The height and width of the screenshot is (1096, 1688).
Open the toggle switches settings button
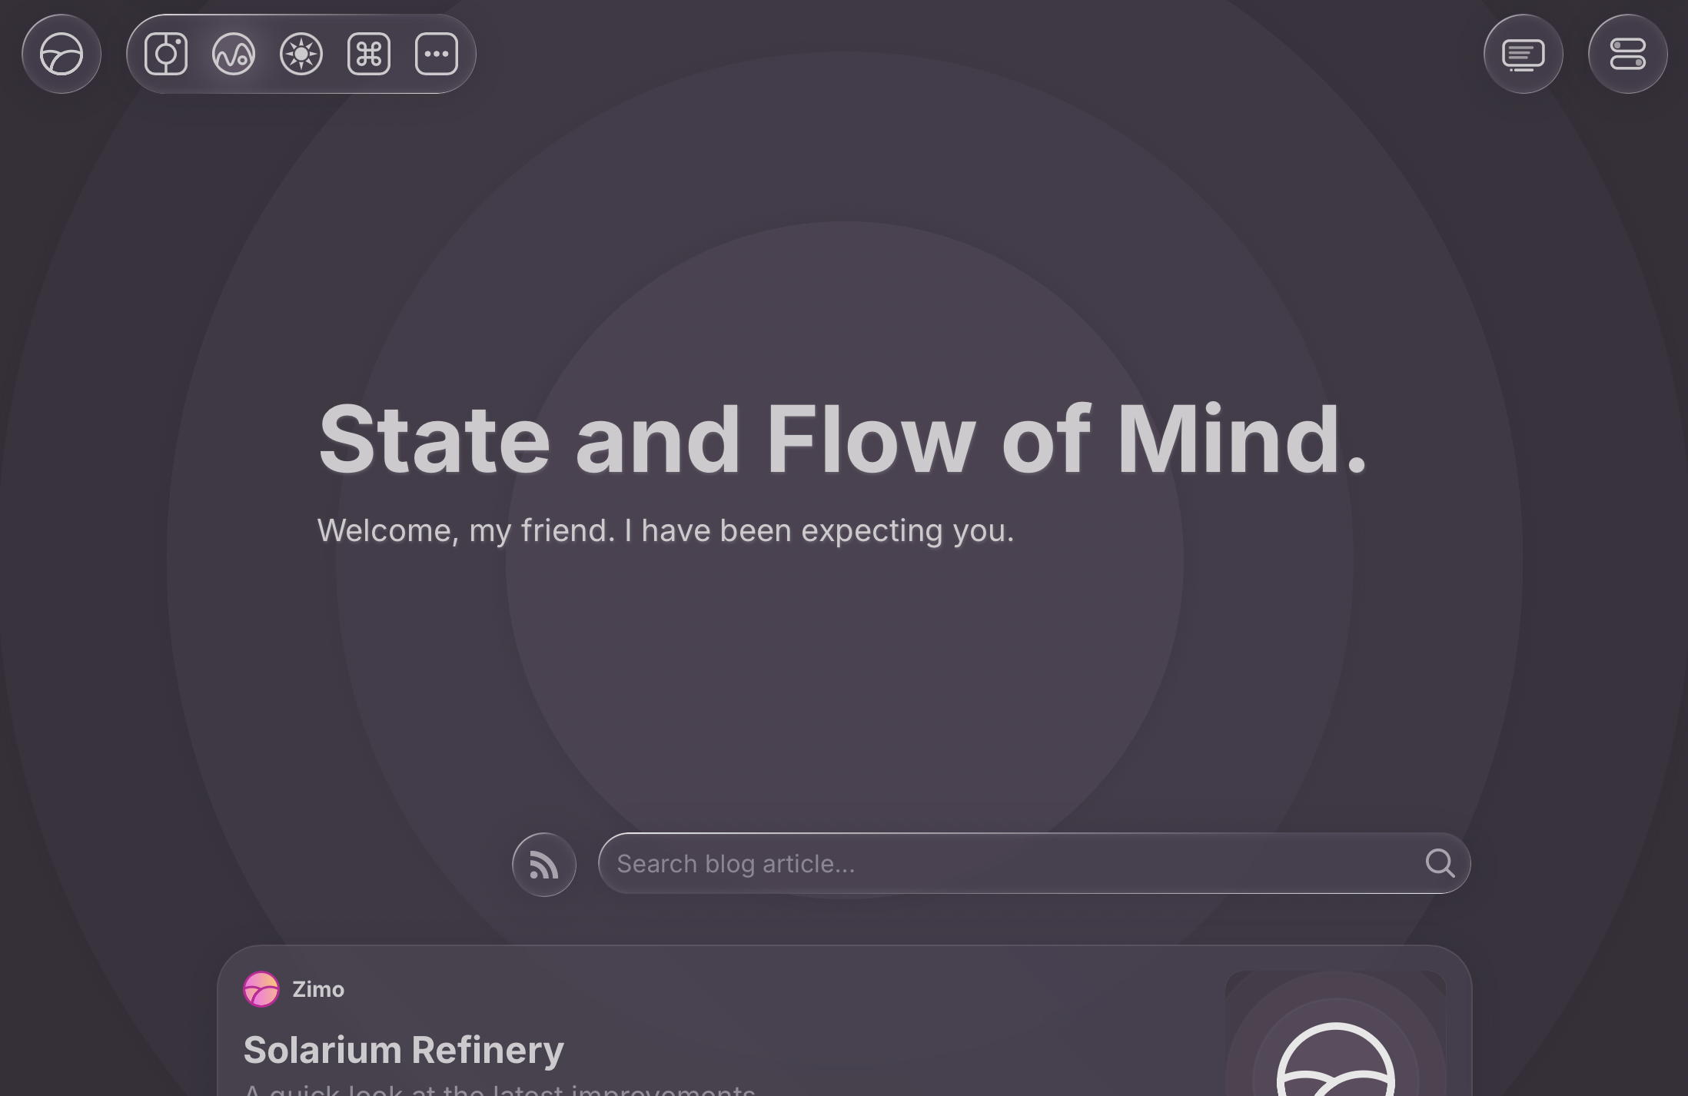point(1627,54)
